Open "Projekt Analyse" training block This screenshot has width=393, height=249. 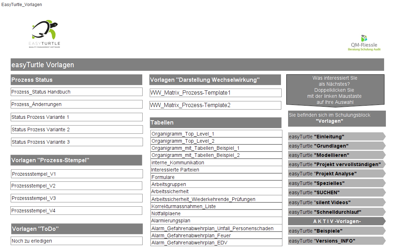(336, 174)
